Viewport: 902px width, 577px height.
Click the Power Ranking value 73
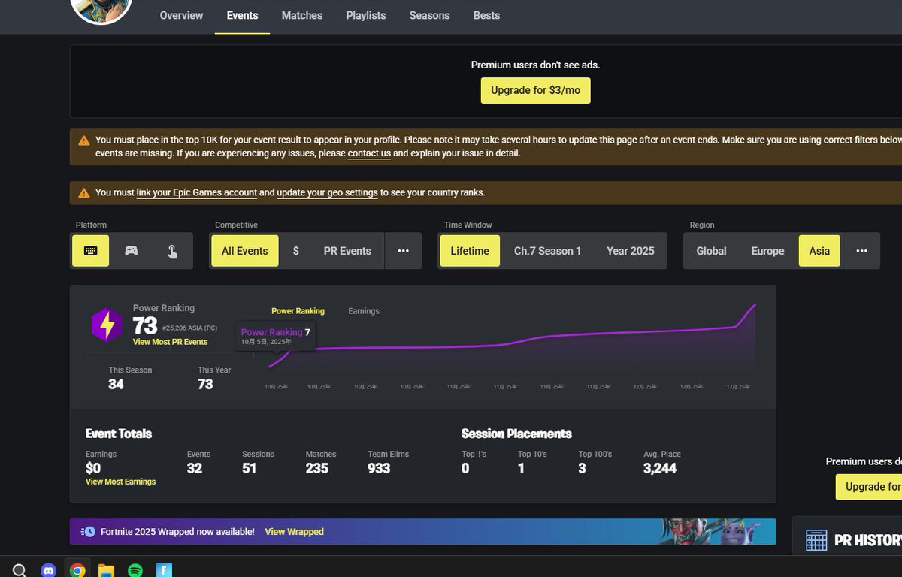[x=145, y=325]
